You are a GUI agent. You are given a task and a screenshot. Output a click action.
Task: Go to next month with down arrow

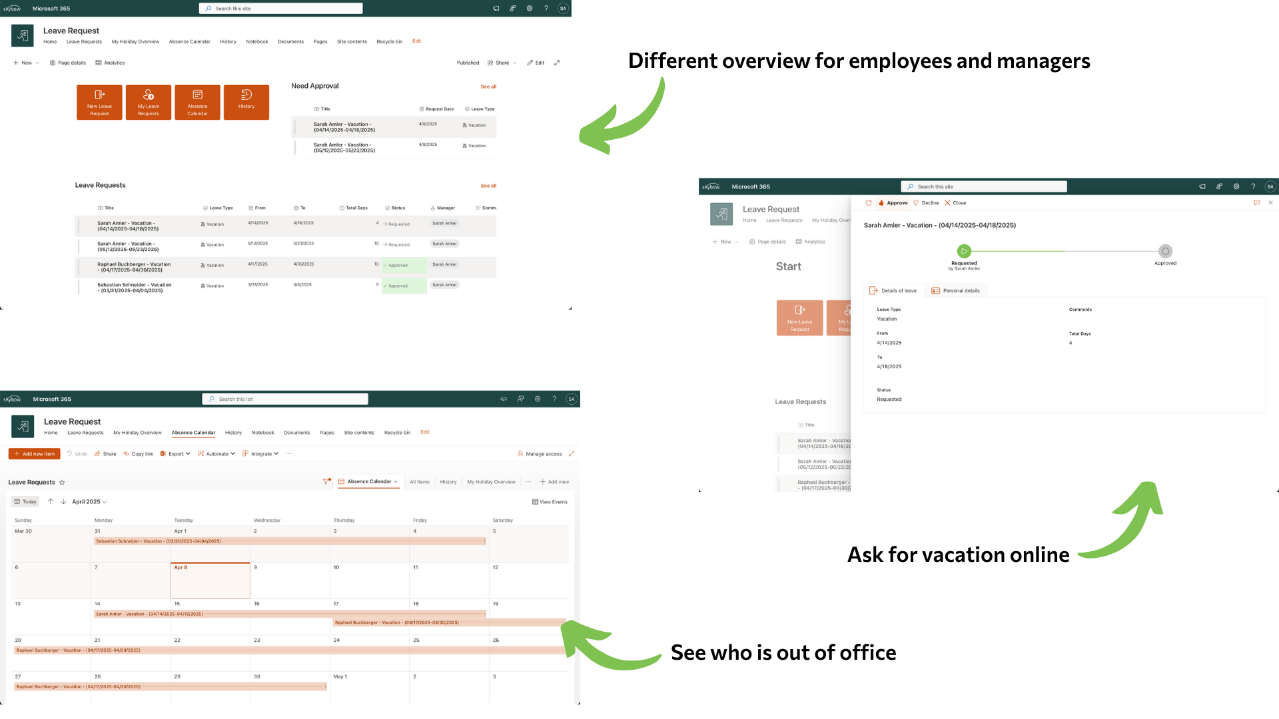tap(63, 502)
